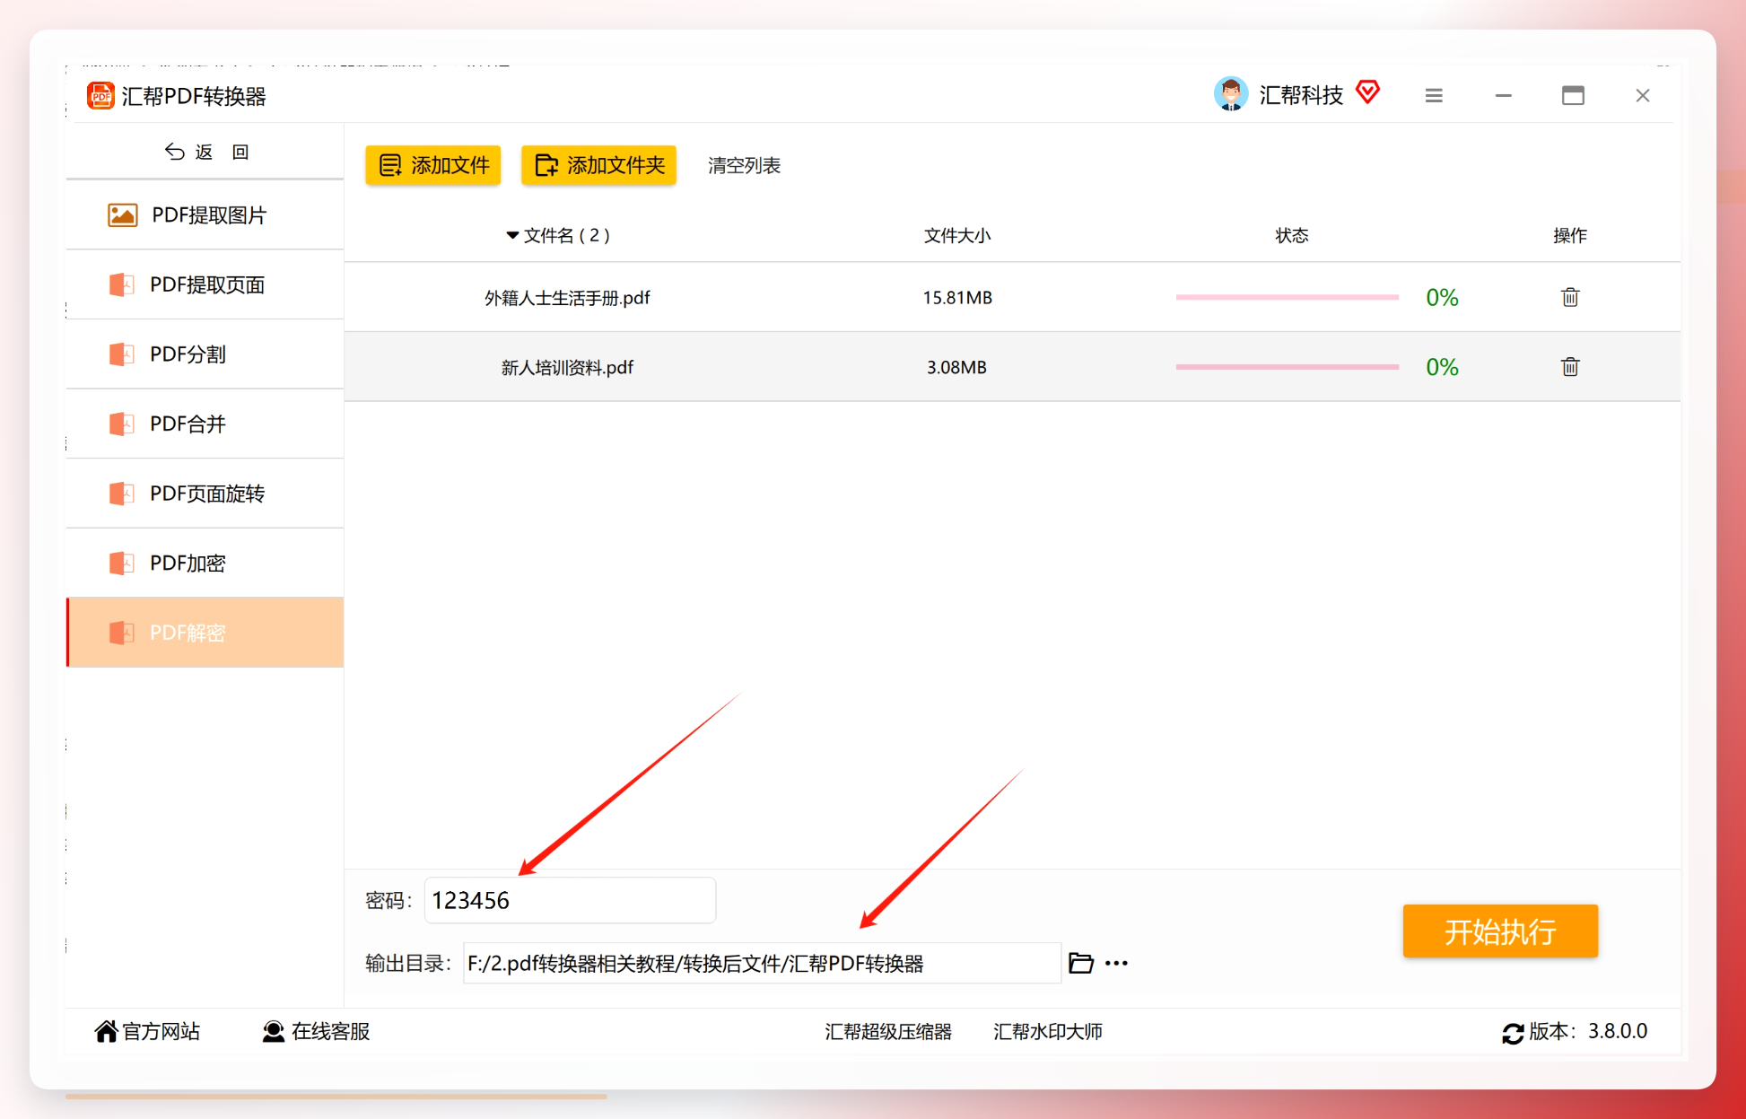Minimize the application window
1746x1119 pixels.
(x=1504, y=96)
